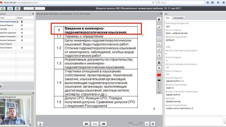Mute Михаил Степанович's audio
226x127 pixels.
click(x=22, y=37)
